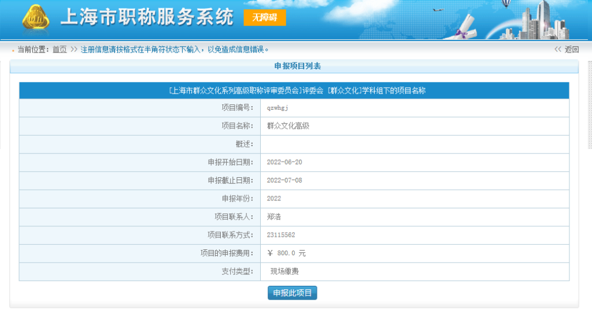The height and width of the screenshot is (321, 592).
Task: Go to 首页 via the breadcrumb link
Action: tap(60, 49)
